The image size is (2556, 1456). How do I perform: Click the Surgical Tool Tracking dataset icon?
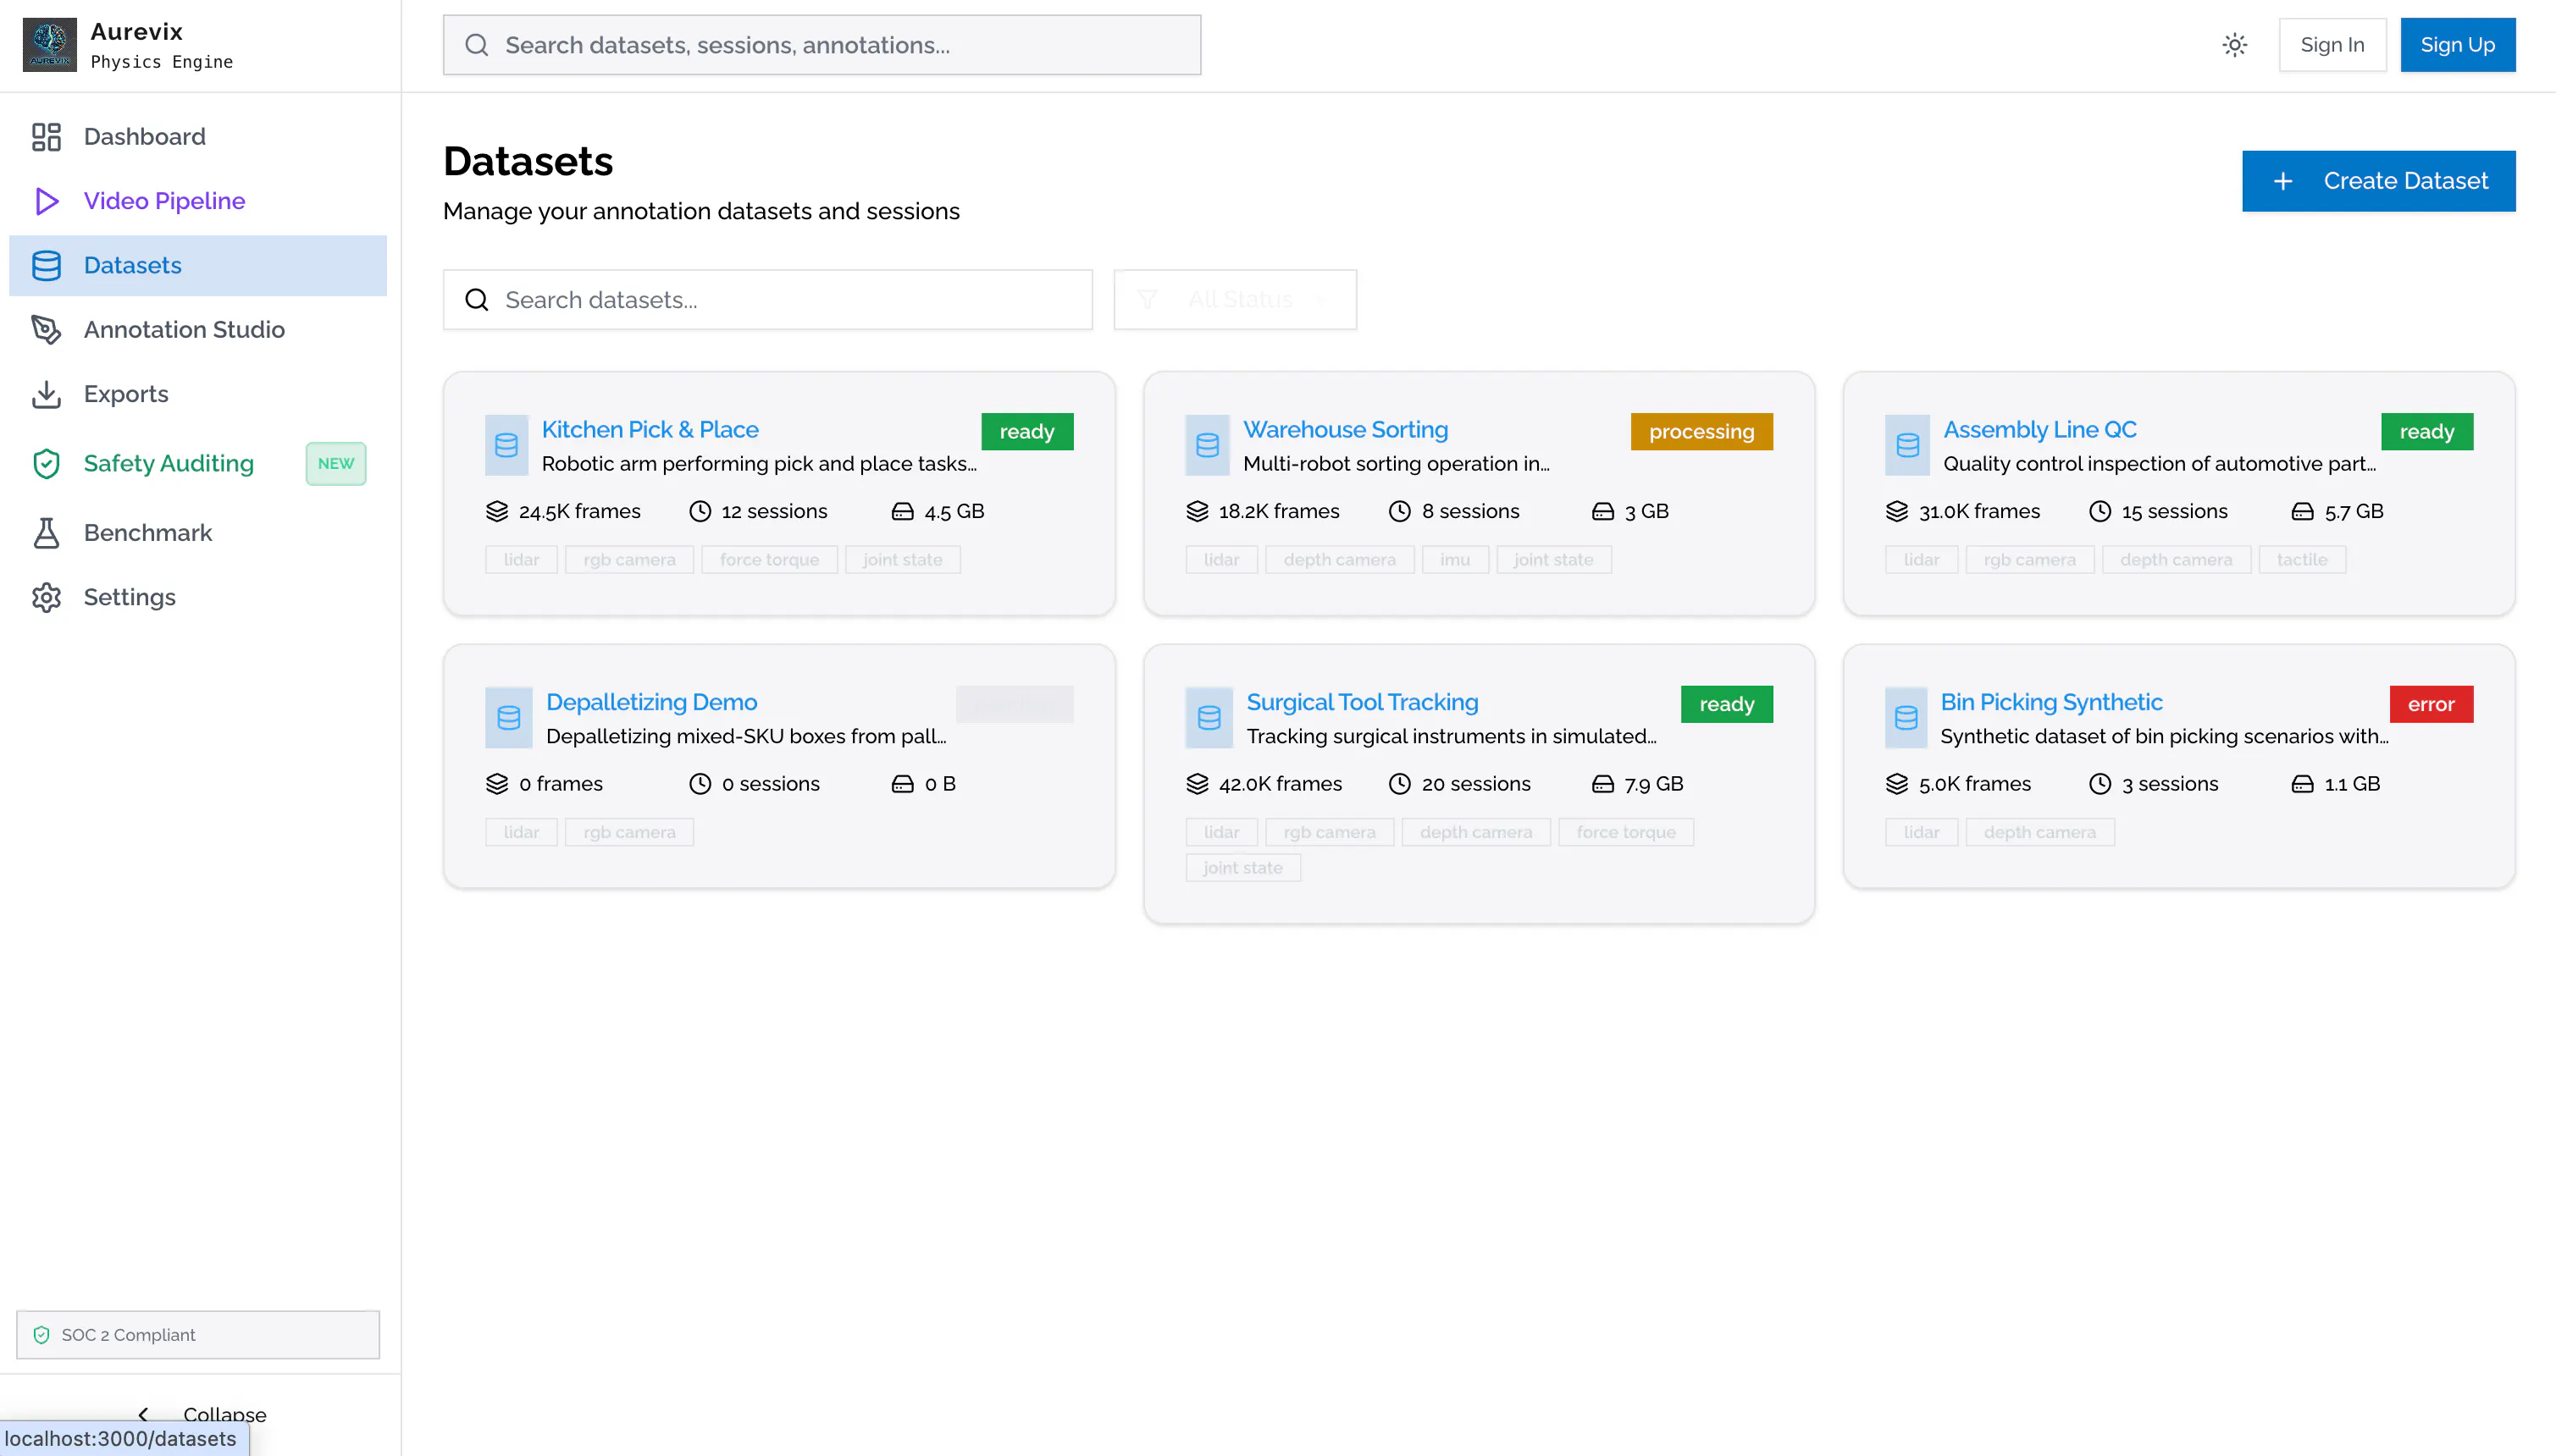1209,717
